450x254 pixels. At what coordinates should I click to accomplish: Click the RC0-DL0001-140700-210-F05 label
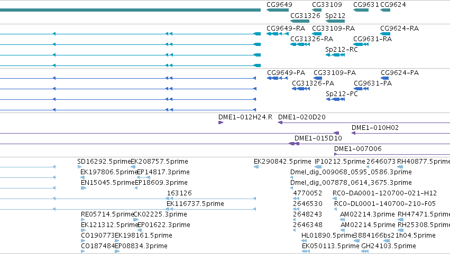coord(385,204)
